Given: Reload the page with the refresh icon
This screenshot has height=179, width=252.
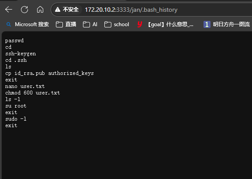Looking at the screenshot, I should 24,10.
